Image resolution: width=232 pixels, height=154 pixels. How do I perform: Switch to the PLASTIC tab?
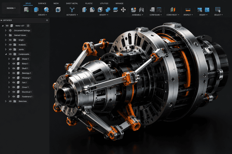pyautogui.click(x=89, y=3)
